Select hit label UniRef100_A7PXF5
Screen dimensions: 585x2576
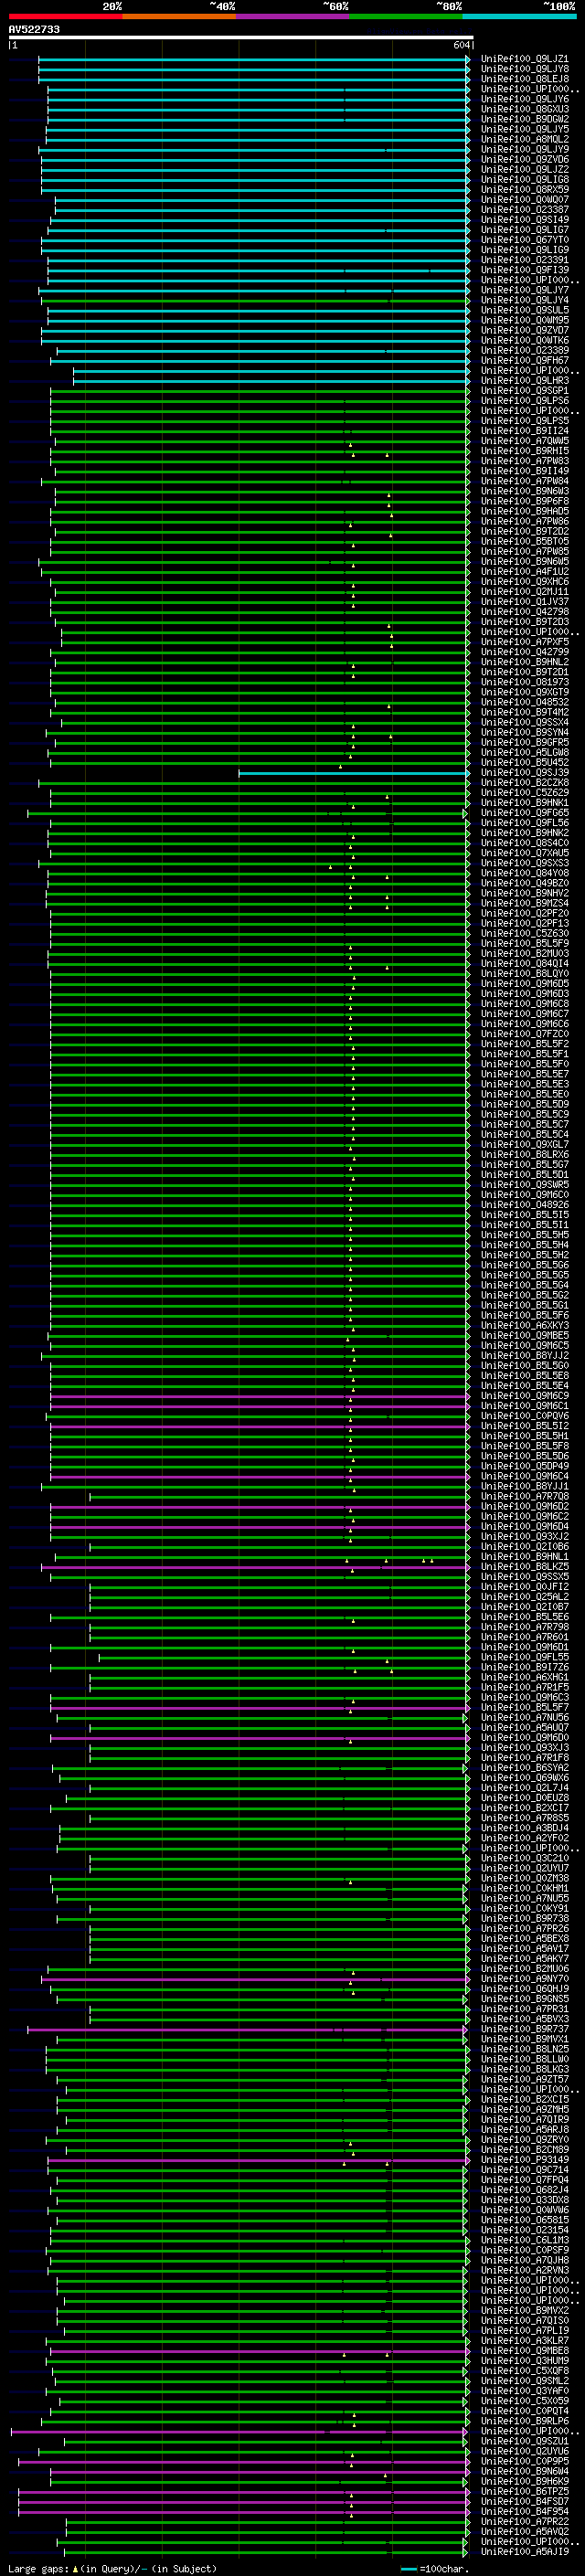525,643
